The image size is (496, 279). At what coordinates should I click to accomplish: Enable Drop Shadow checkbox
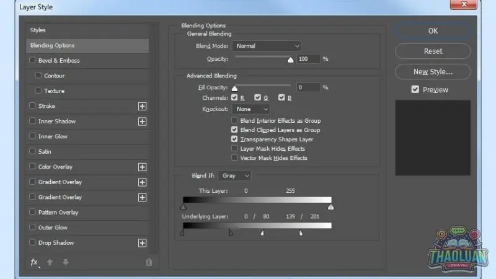[x=32, y=242]
